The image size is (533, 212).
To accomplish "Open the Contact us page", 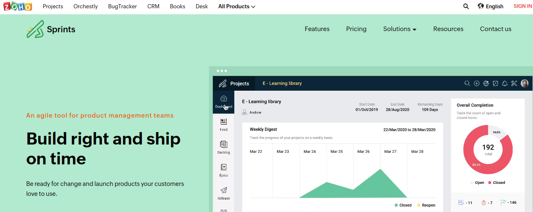I will [x=496, y=29].
